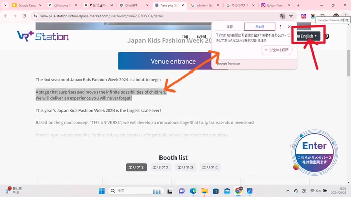
Task: Open the Wi-Fi network tray icon
Action: (312, 191)
